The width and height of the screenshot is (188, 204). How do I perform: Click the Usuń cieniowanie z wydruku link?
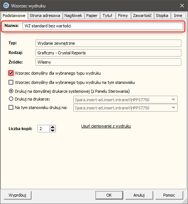[x=106, y=126]
